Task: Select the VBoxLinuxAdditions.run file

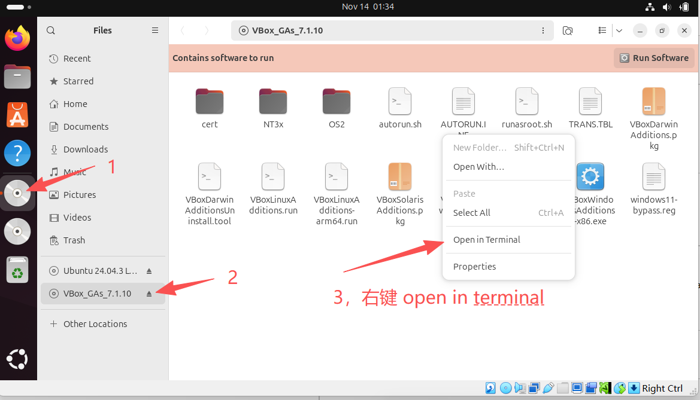Action: (273, 188)
